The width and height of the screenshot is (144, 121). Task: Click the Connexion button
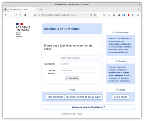[72, 78]
